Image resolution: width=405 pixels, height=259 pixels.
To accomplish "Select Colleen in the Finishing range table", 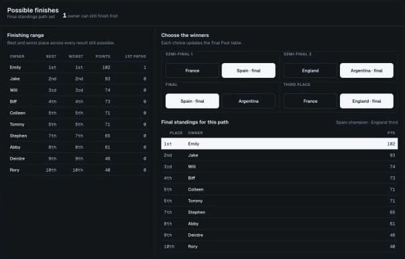I will (x=78, y=113).
